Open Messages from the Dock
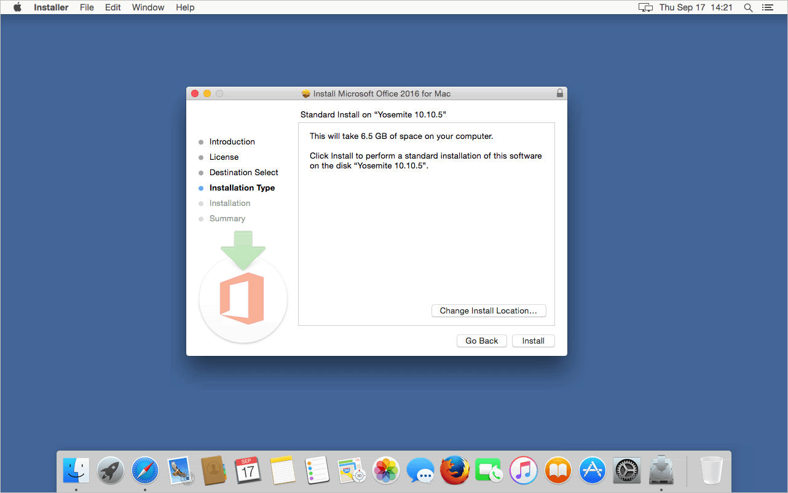Viewport: 788px width, 493px height. point(420,471)
